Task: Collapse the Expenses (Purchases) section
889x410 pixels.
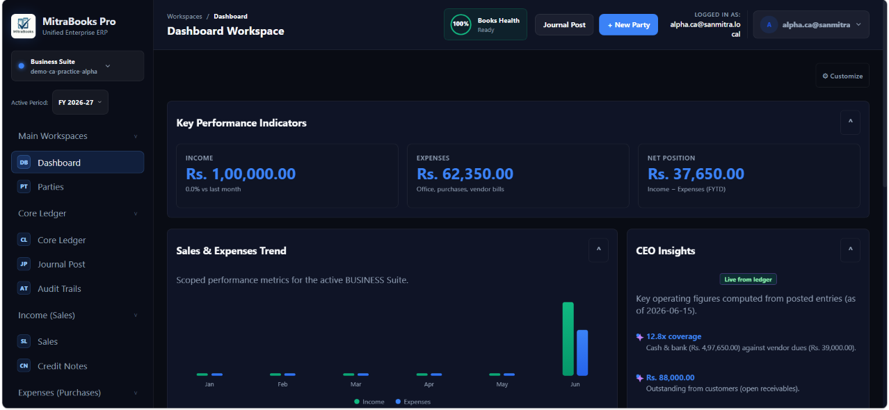Action: (136, 393)
